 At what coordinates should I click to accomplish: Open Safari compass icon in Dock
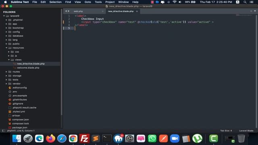(x=62, y=139)
